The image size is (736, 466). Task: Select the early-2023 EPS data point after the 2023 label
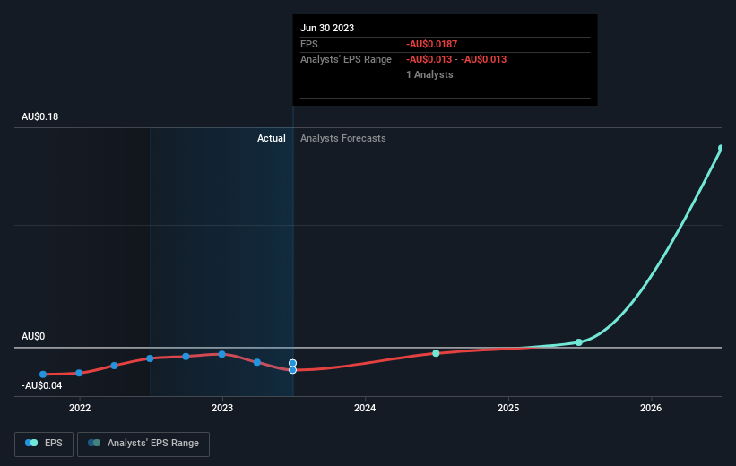[x=257, y=362]
